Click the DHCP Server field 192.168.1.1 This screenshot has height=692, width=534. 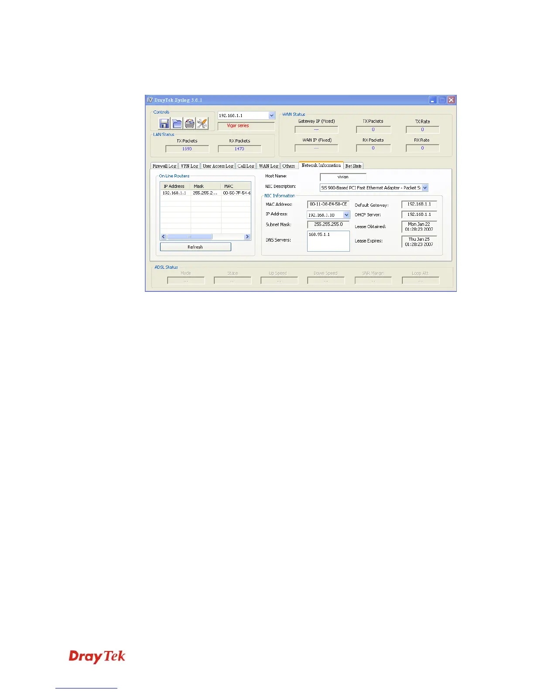(419, 215)
